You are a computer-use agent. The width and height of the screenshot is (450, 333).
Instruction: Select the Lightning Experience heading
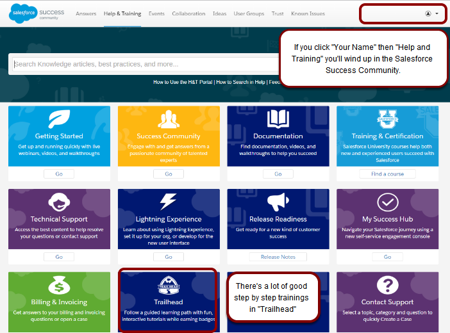click(169, 219)
